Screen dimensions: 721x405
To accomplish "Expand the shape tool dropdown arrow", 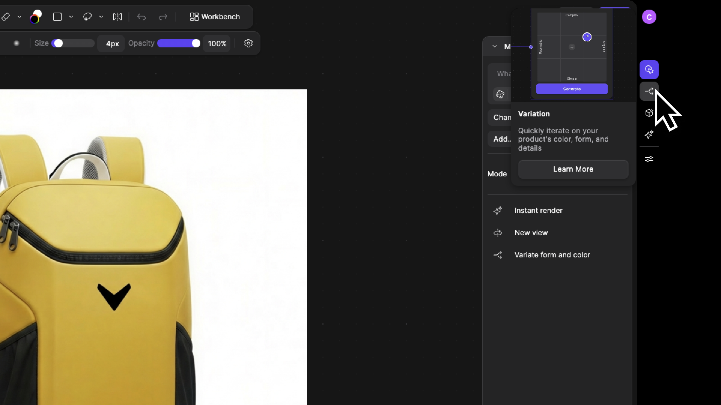I will tap(71, 17).
